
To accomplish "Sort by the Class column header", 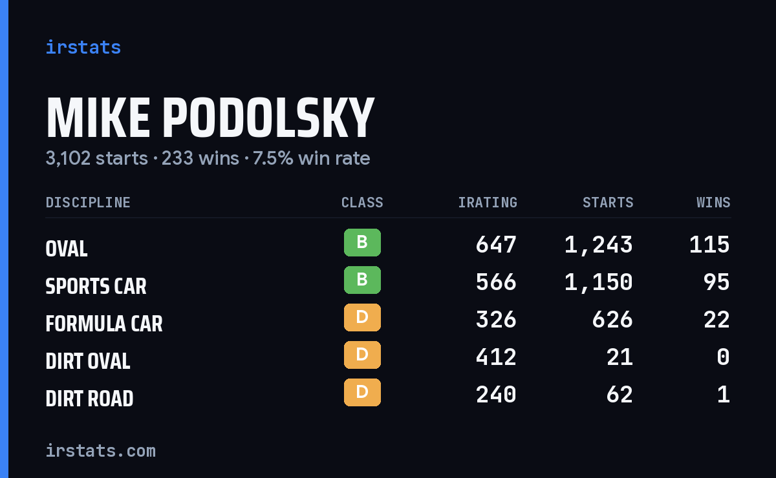I will (362, 202).
